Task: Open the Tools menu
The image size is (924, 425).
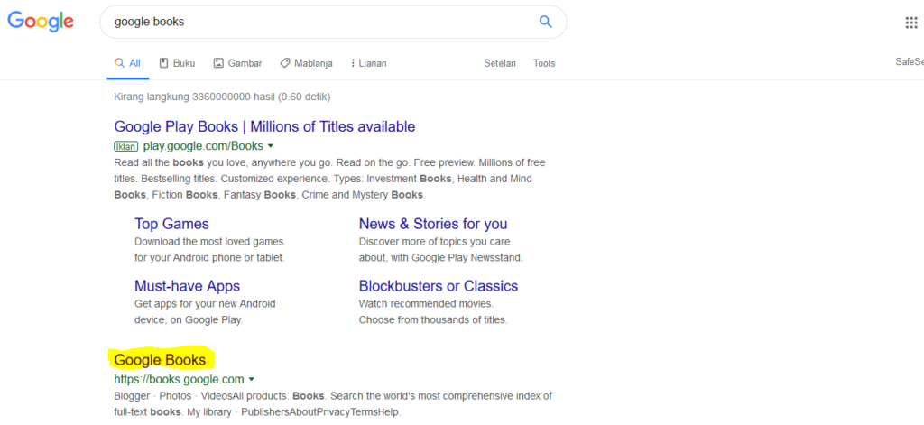Action: pos(544,63)
